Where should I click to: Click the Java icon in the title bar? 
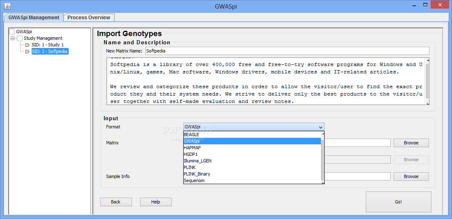(x=7, y=6)
